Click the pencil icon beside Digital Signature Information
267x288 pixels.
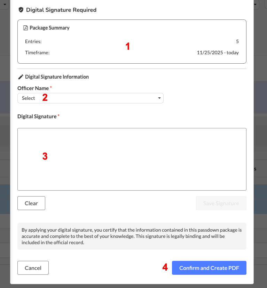[21, 77]
